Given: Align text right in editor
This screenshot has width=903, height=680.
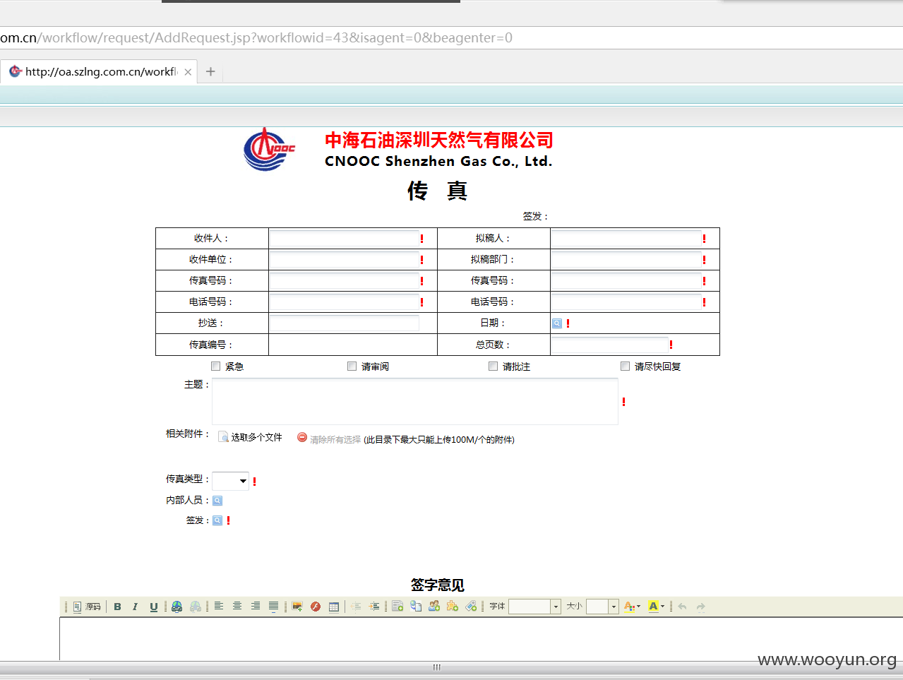Looking at the screenshot, I should point(256,607).
